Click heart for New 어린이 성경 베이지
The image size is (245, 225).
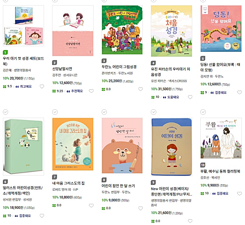(190, 221)
